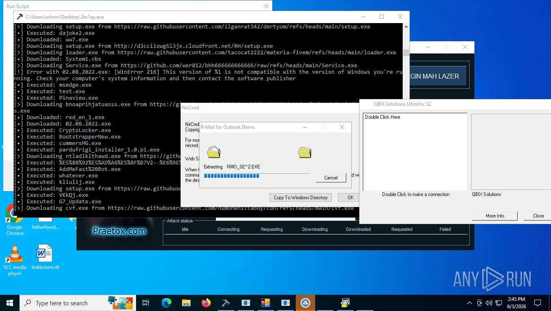The width and height of the screenshot is (551, 311).
Task: Switch to the orange highlighted taskbar app
Action: (x=305, y=303)
